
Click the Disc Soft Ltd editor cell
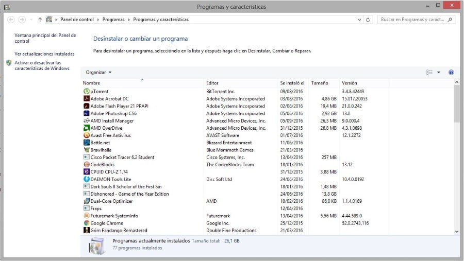pyautogui.click(x=219, y=179)
